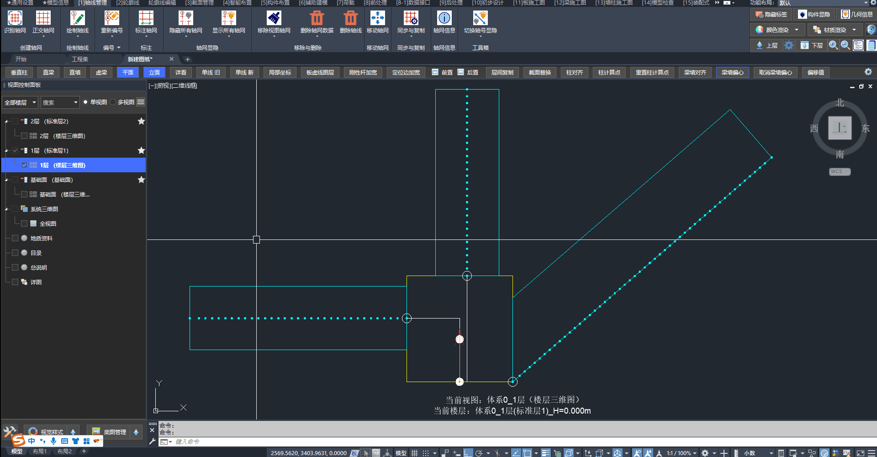Open the 全部楼层 dropdown
The width and height of the screenshot is (877, 457).
(20, 102)
